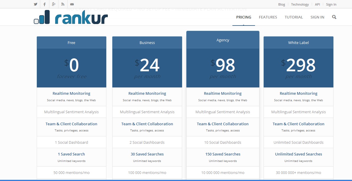Select the Agency plan header
The height and width of the screenshot is (181, 352).
tap(223, 40)
